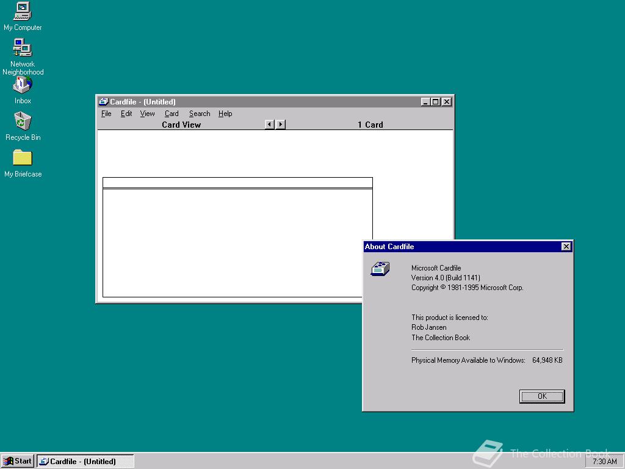This screenshot has height=469, width=625.
Task: Open the Card menu
Action: pos(172,114)
